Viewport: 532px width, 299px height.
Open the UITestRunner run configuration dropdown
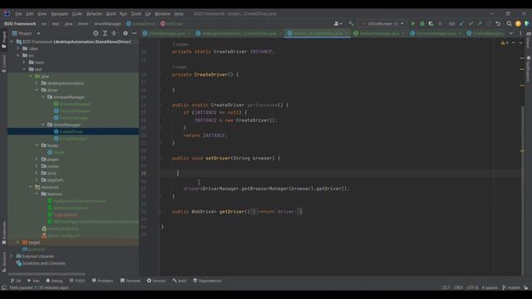click(x=382, y=24)
